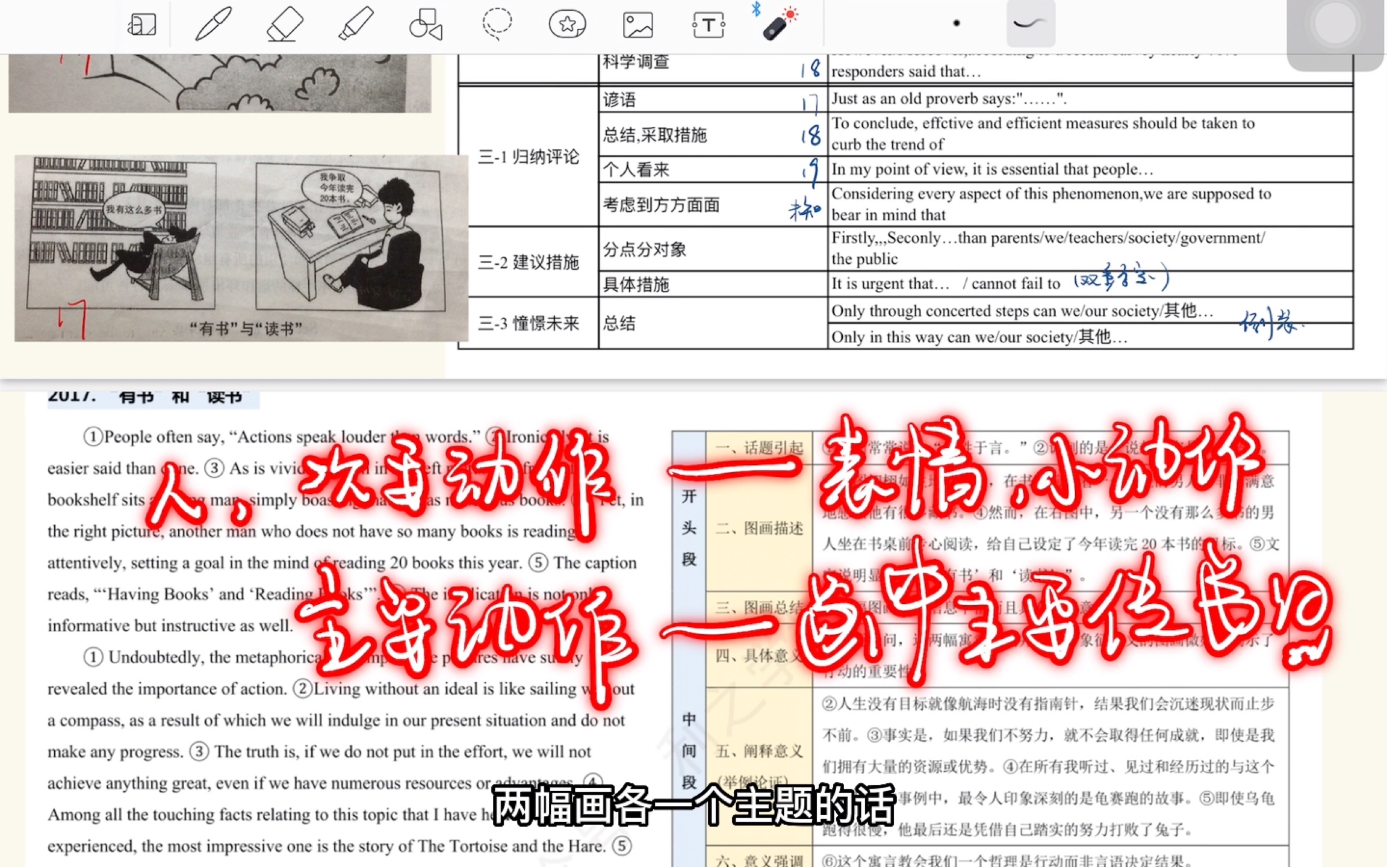Tap the cell '具体措施'
This screenshot has width=1387, height=867.
713,284
